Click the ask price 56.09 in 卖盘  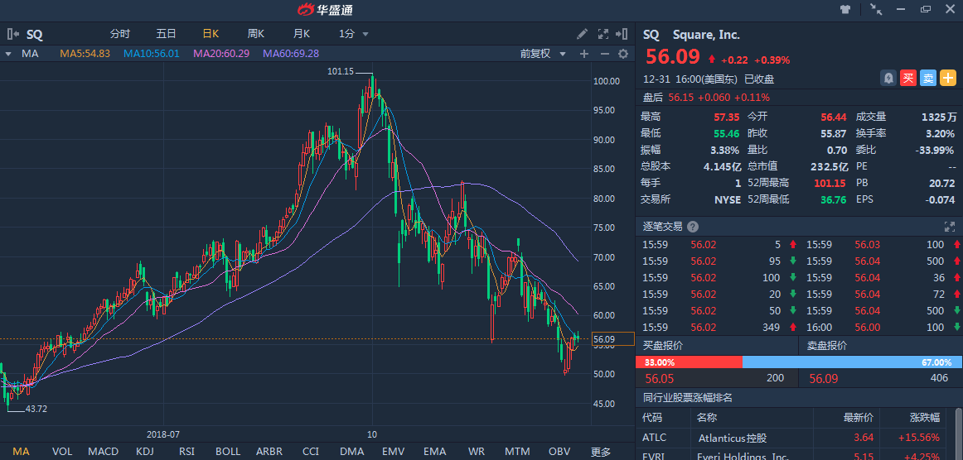point(824,378)
